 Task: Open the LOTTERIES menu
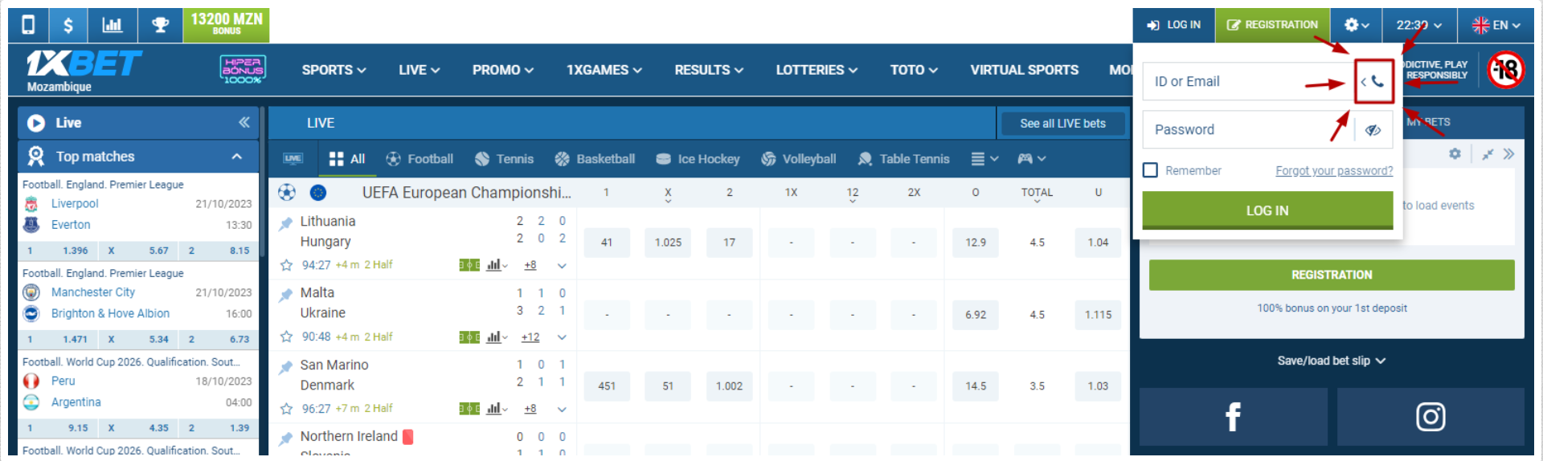pyautogui.click(x=817, y=70)
